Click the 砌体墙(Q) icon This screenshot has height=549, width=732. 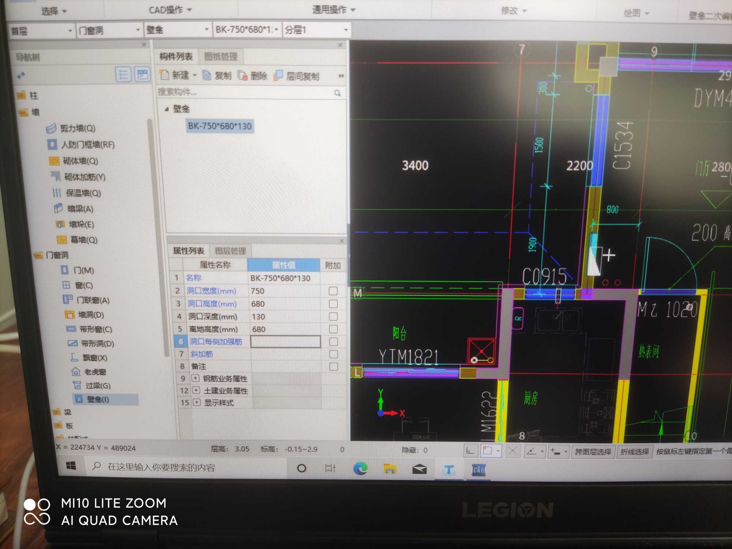coord(54,161)
